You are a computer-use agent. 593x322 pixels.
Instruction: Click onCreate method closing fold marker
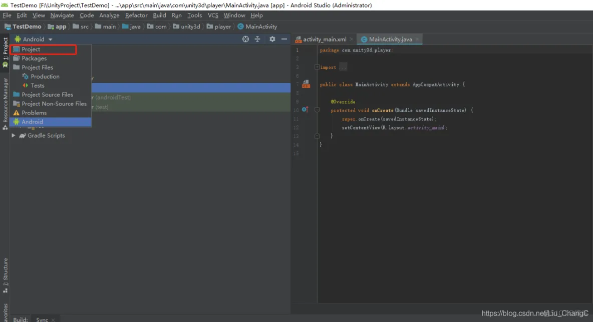(x=318, y=136)
